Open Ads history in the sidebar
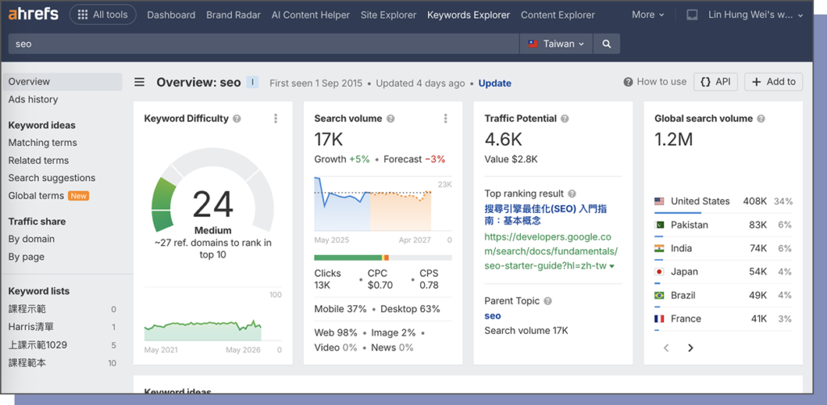Viewport: 827px width, 405px height. click(33, 99)
